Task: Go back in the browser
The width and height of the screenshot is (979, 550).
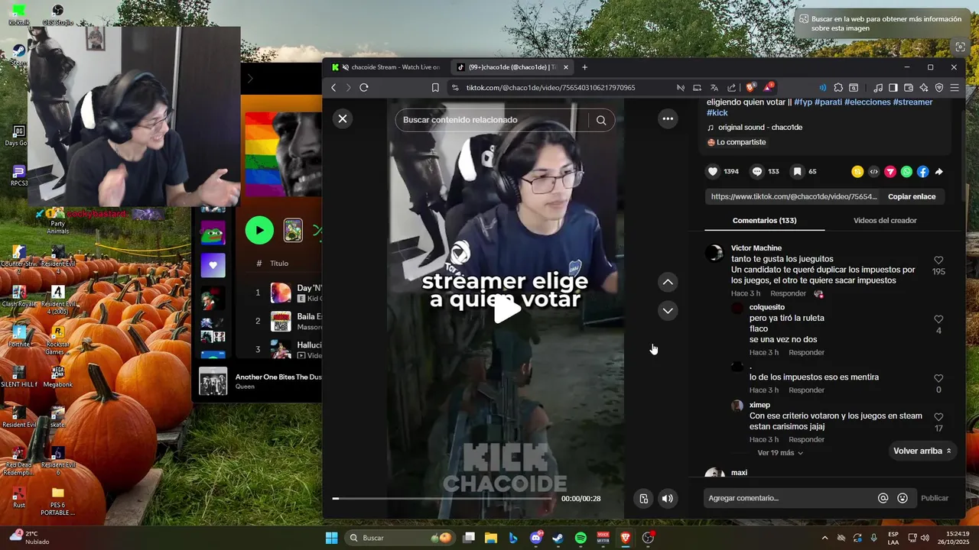Action: tap(333, 88)
